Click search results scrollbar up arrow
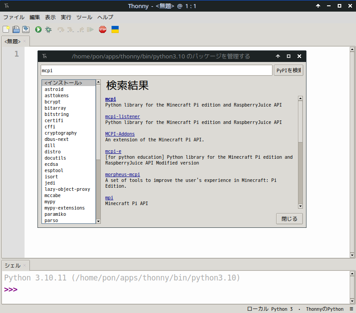This screenshot has height=313, width=356. [300, 98]
